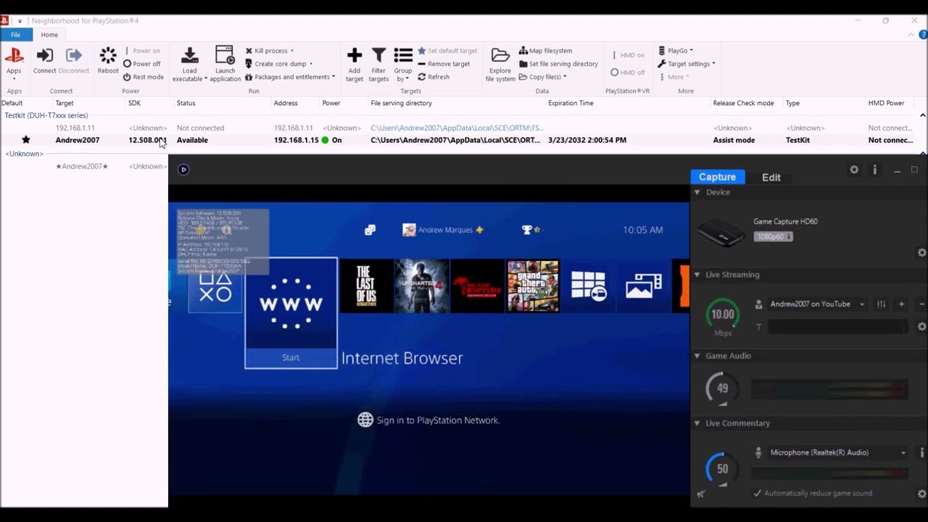Image resolution: width=928 pixels, height=522 pixels.
Task: Select Testkit (DUH-T7xxx series) group row
Action: [46, 115]
